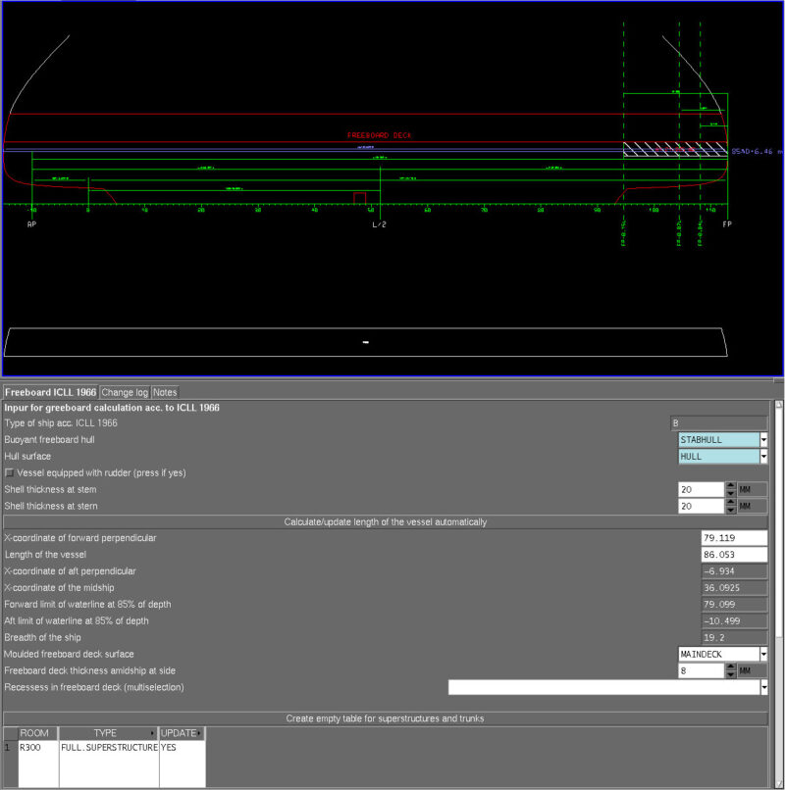The image size is (785, 790).
Task: Increase shell thickness at stem
Action: tap(730, 486)
